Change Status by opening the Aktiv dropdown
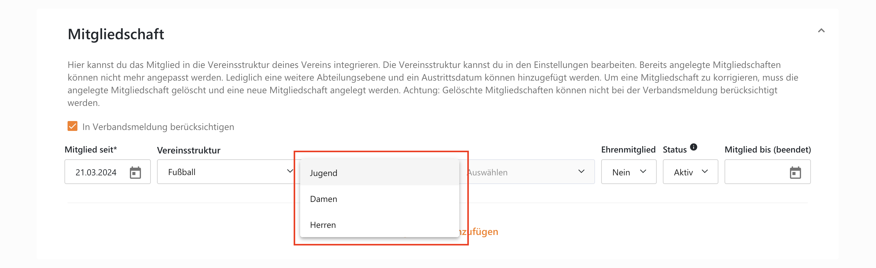 click(x=690, y=172)
